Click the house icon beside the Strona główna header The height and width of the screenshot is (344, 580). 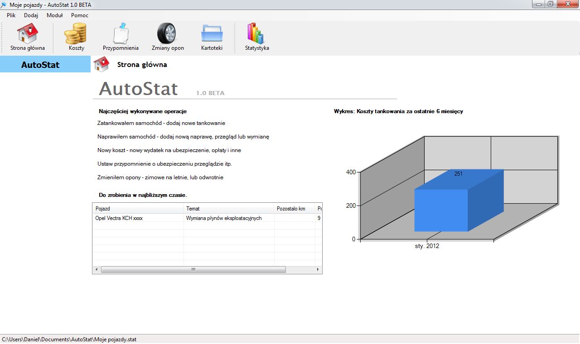pyautogui.click(x=101, y=64)
